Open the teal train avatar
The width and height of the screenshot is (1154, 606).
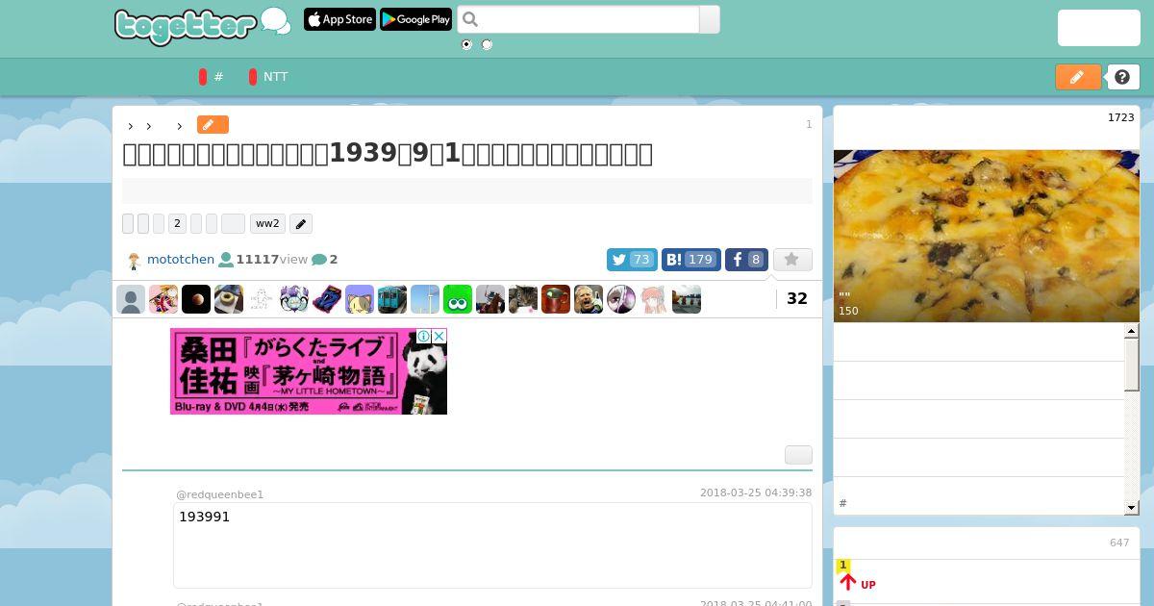click(392, 299)
